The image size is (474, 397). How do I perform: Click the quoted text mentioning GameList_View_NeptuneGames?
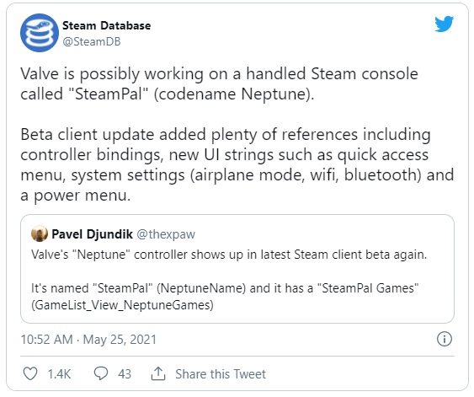[x=225, y=296]
